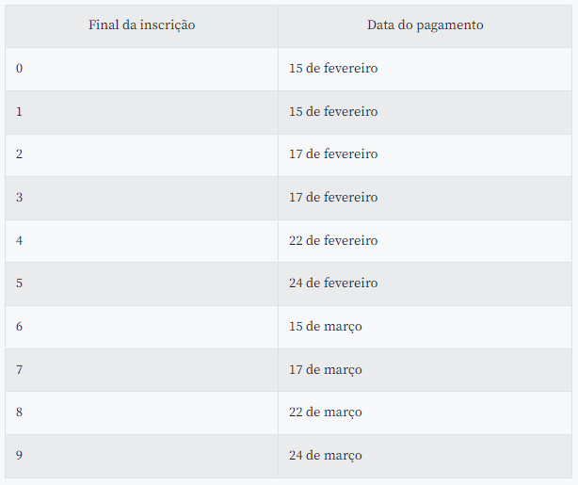Viewport: 578px width, 485px height.
Task: Click '17 de fevereiro' in row 2
Action: pyautogui.click(x=333, y=154)
